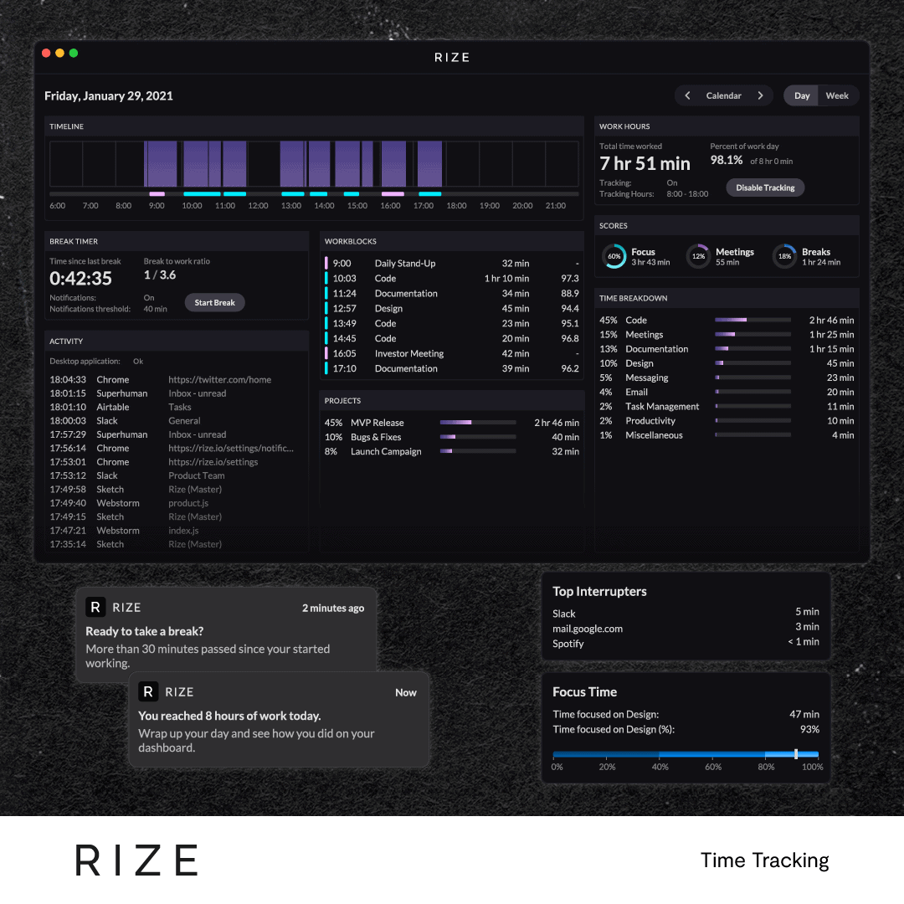Go to previous day with left calendar chevron

(687, 95)
